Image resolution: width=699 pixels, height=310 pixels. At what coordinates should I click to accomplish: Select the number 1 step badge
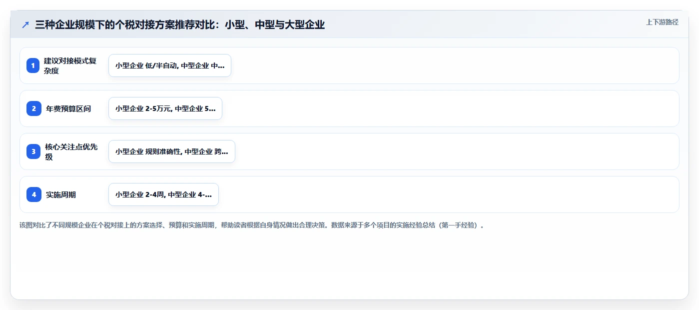pos(33,65)
